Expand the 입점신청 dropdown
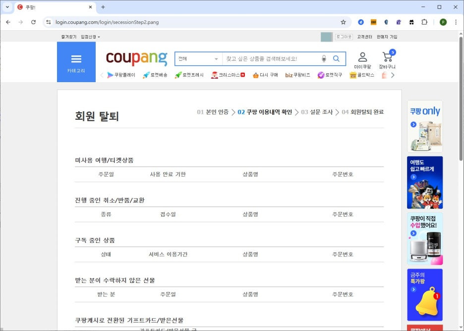The image size is (464, 331). [x=90, y=37]
